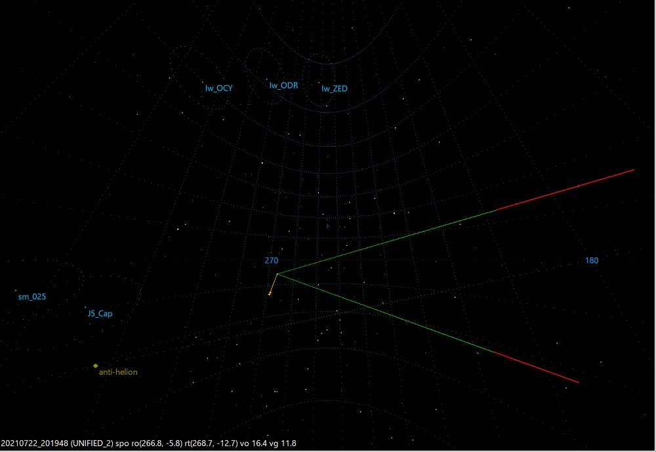Click the yellow cross at meteor track end
This screenshot has width=656, height=452.
coord(270,294)
